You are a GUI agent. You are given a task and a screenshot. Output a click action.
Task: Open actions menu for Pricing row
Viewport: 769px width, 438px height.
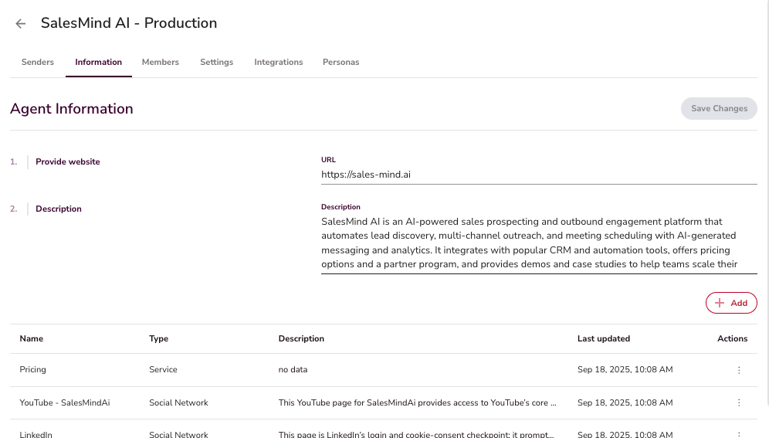(739, 370)
